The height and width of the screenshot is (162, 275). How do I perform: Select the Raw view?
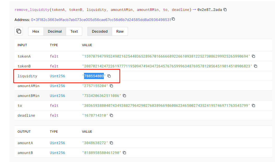120,31
